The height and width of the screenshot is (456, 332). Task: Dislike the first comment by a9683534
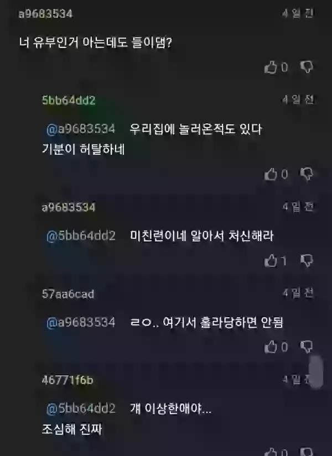[x=307, y=67]
